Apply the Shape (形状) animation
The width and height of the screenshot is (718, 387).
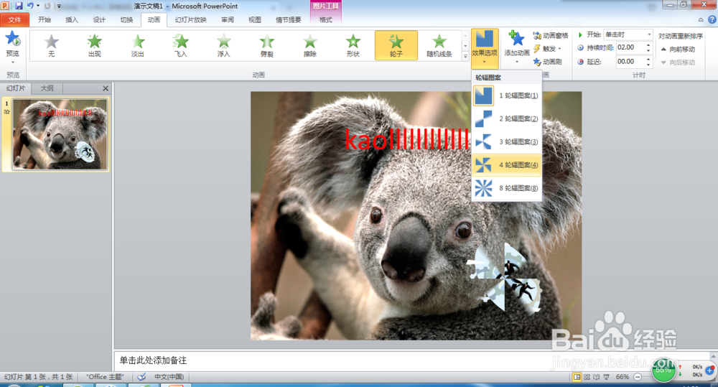pyautogui.click(x=353, y=45)
